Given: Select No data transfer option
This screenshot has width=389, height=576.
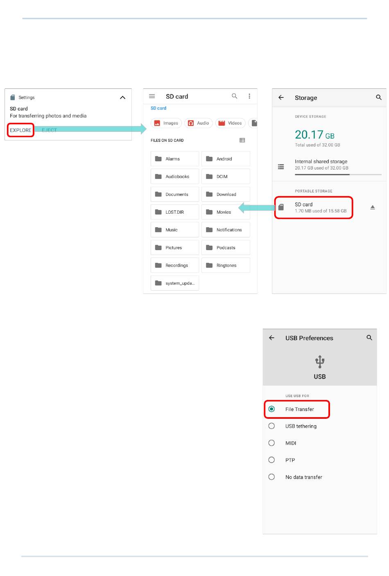Looking at the screenshot, I should (271, 477).
